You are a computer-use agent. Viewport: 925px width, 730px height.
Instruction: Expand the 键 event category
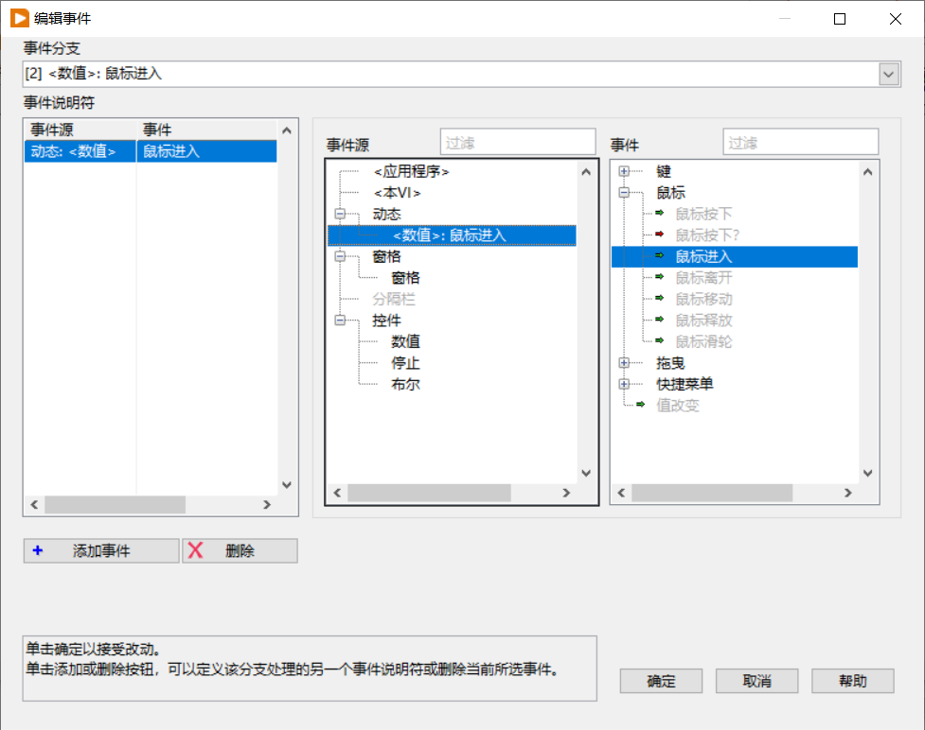pos(622,171)
